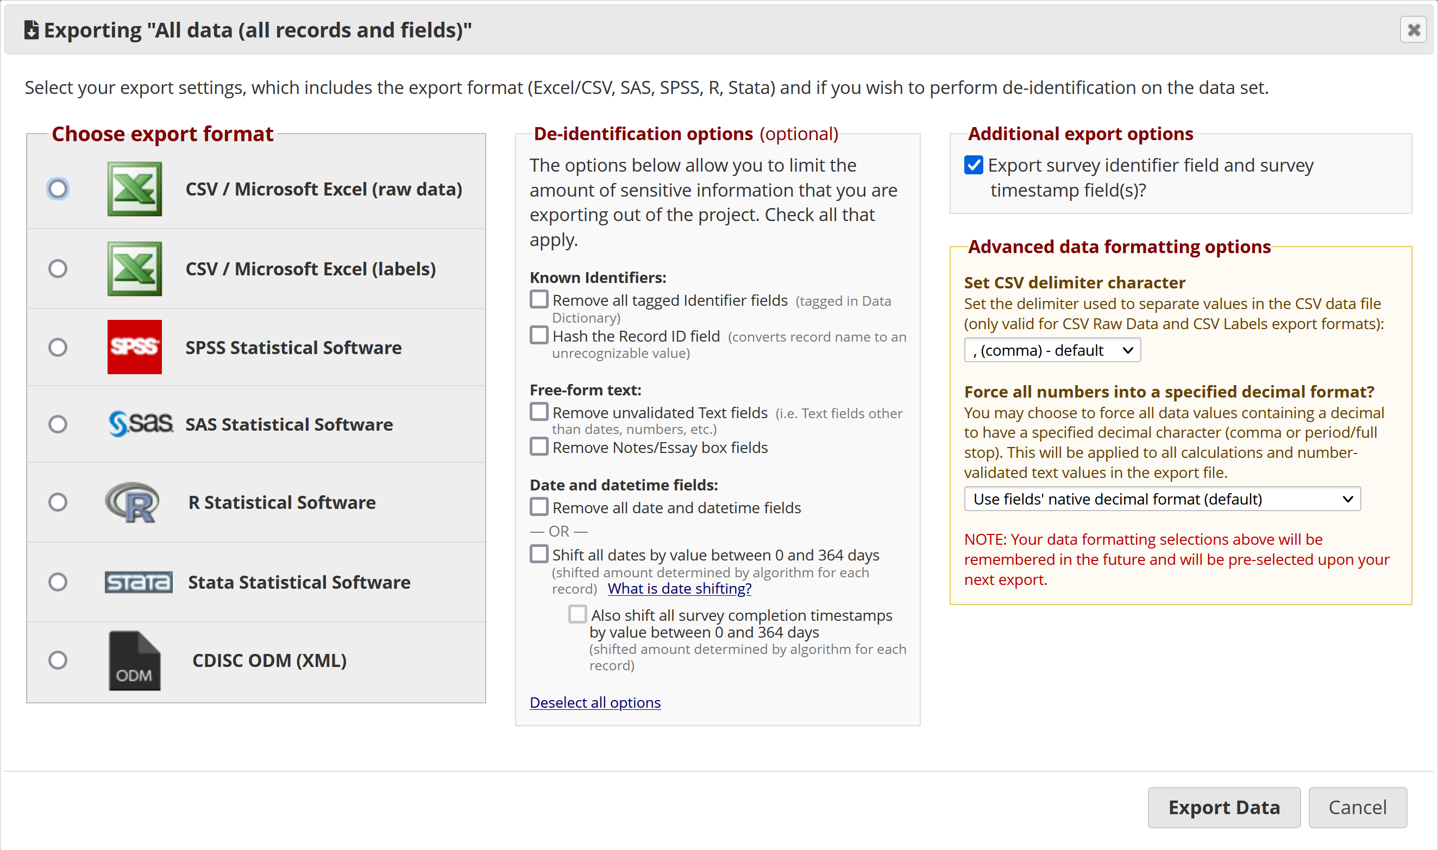Click the 'Remove all date and datetime fields' label
Image resolution: width=1438 pixels, height=850 pixels.
[x=676, y=507]
